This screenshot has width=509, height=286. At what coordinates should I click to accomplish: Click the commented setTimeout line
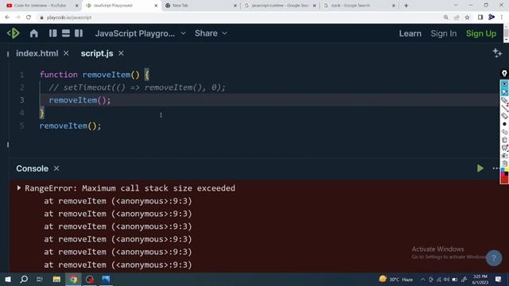[x=137, y=87]
